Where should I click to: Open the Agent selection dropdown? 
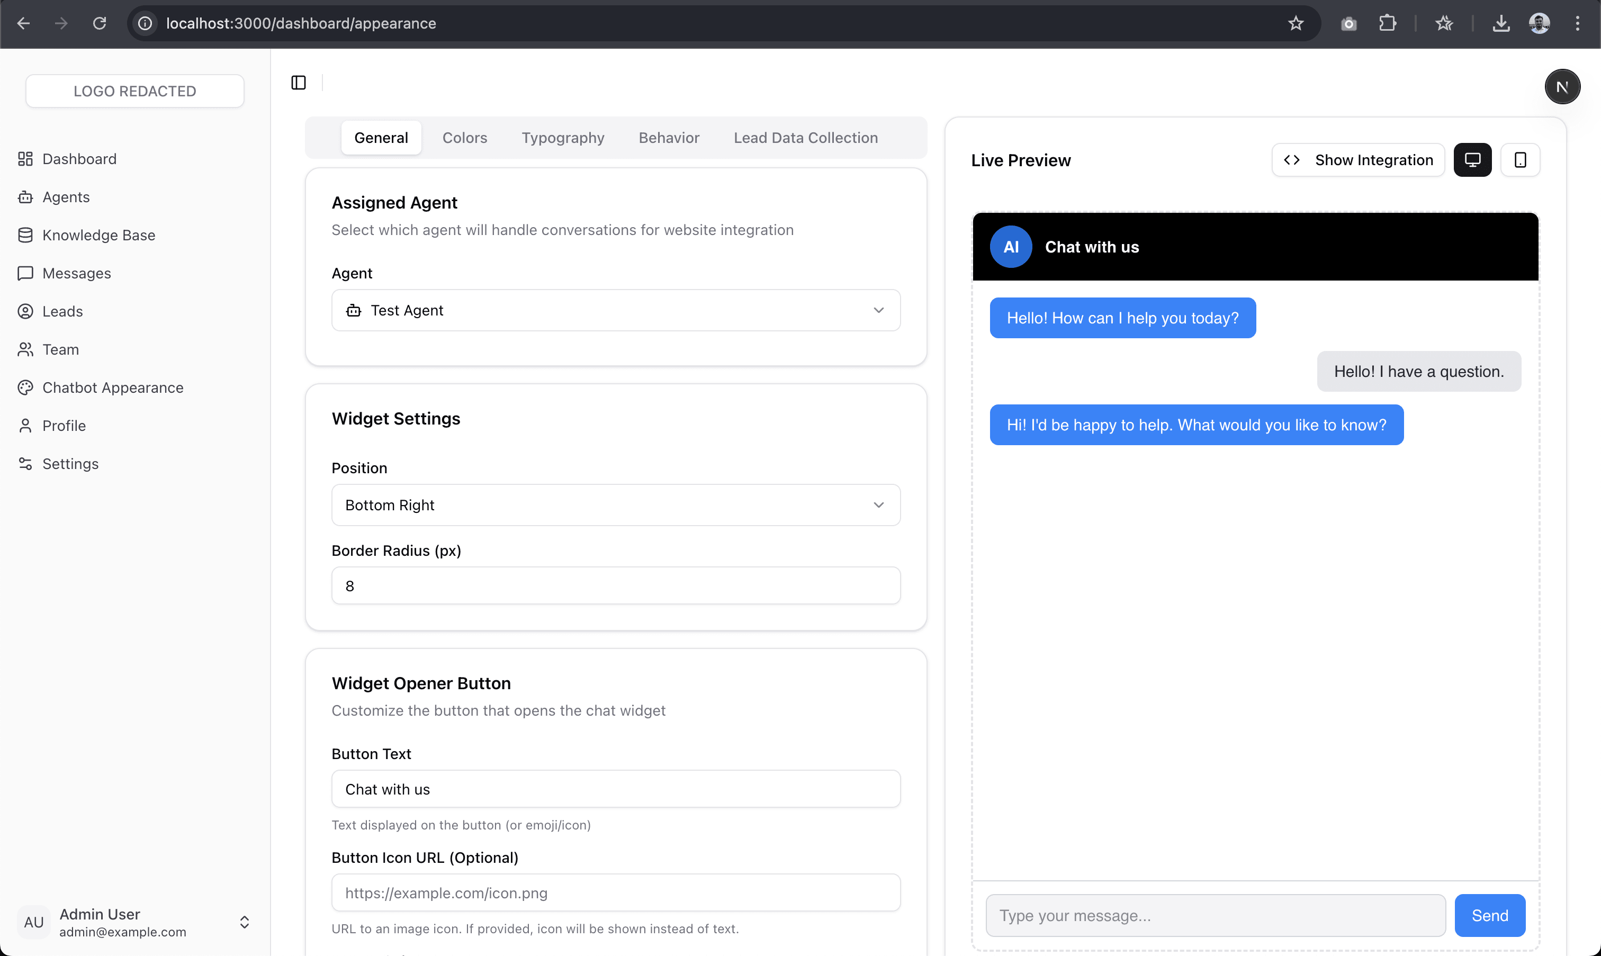tap(615, 310)
